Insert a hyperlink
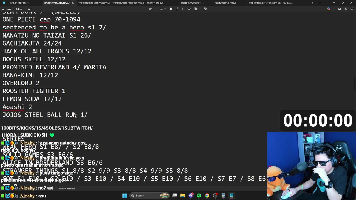Viewport: 356px width, 200px height. 189,9
